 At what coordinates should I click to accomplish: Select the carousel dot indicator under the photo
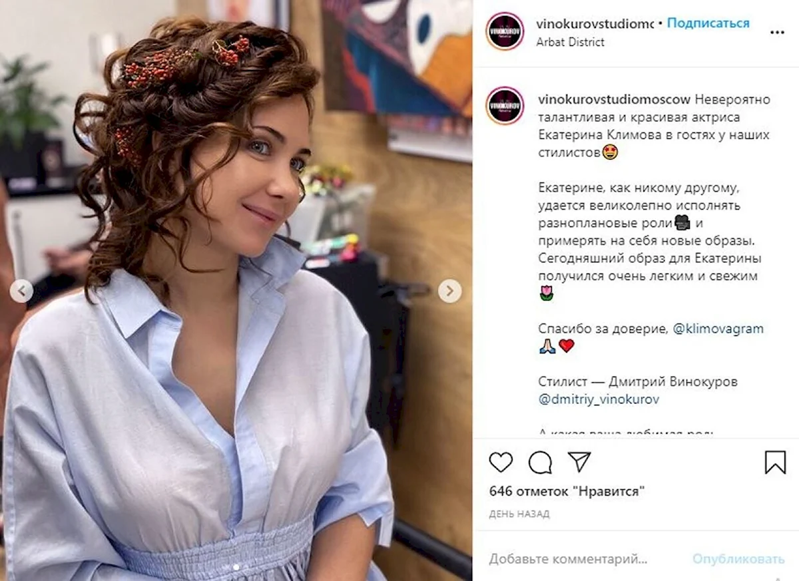click(236, 567)
